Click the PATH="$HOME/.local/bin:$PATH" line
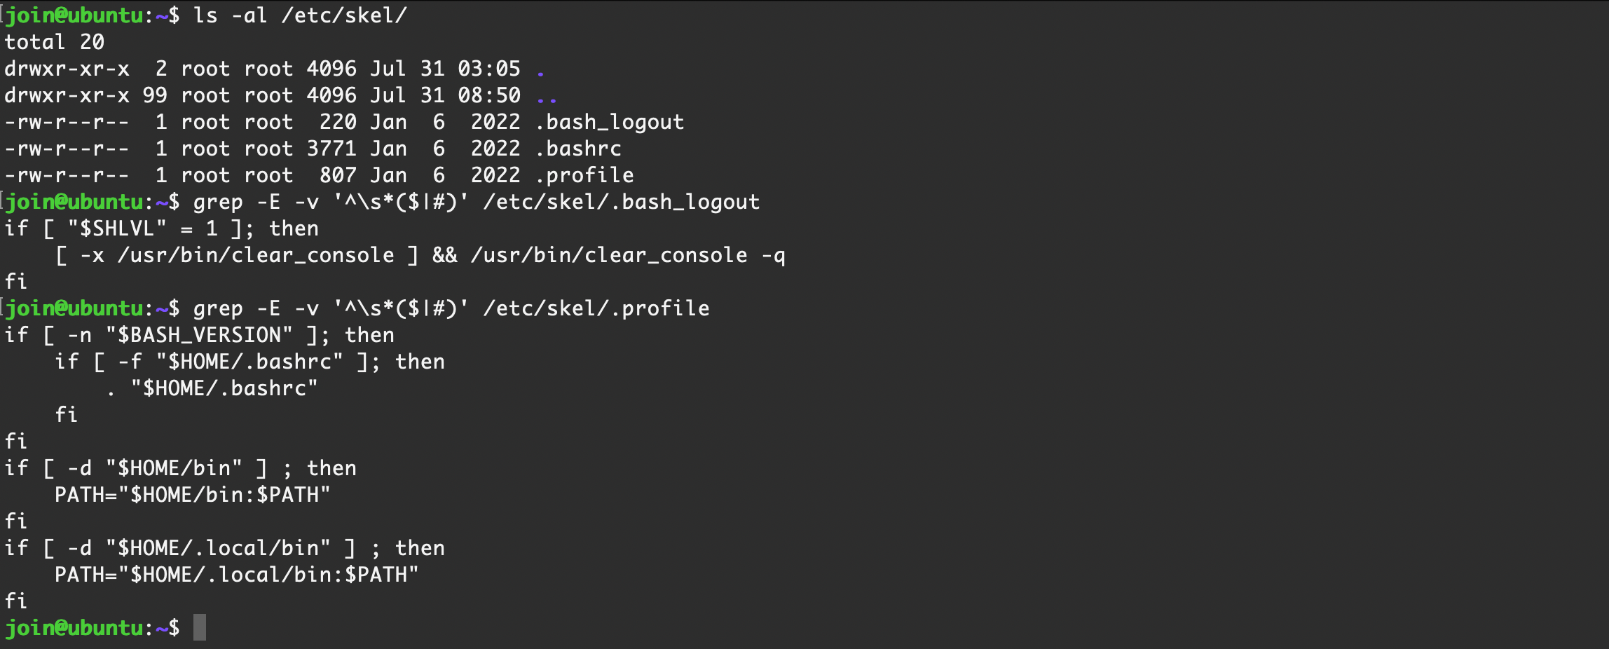 click(236, 575)
